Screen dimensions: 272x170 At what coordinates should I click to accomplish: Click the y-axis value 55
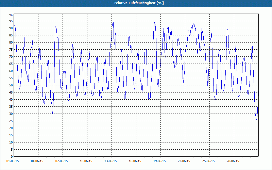pos(11,78)
